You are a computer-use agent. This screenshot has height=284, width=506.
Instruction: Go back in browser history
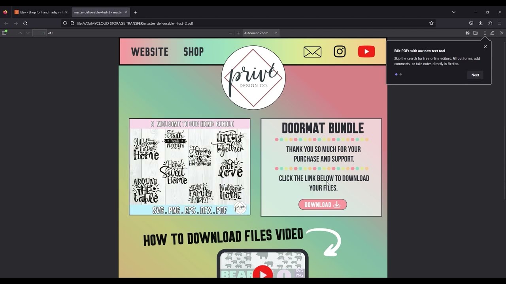pos(6,23)
